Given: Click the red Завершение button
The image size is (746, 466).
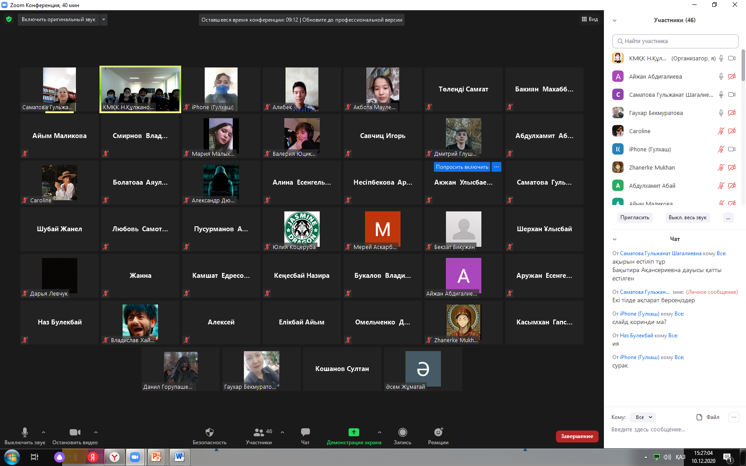Looking at the screenshot, I should click(x=577, y=436).
